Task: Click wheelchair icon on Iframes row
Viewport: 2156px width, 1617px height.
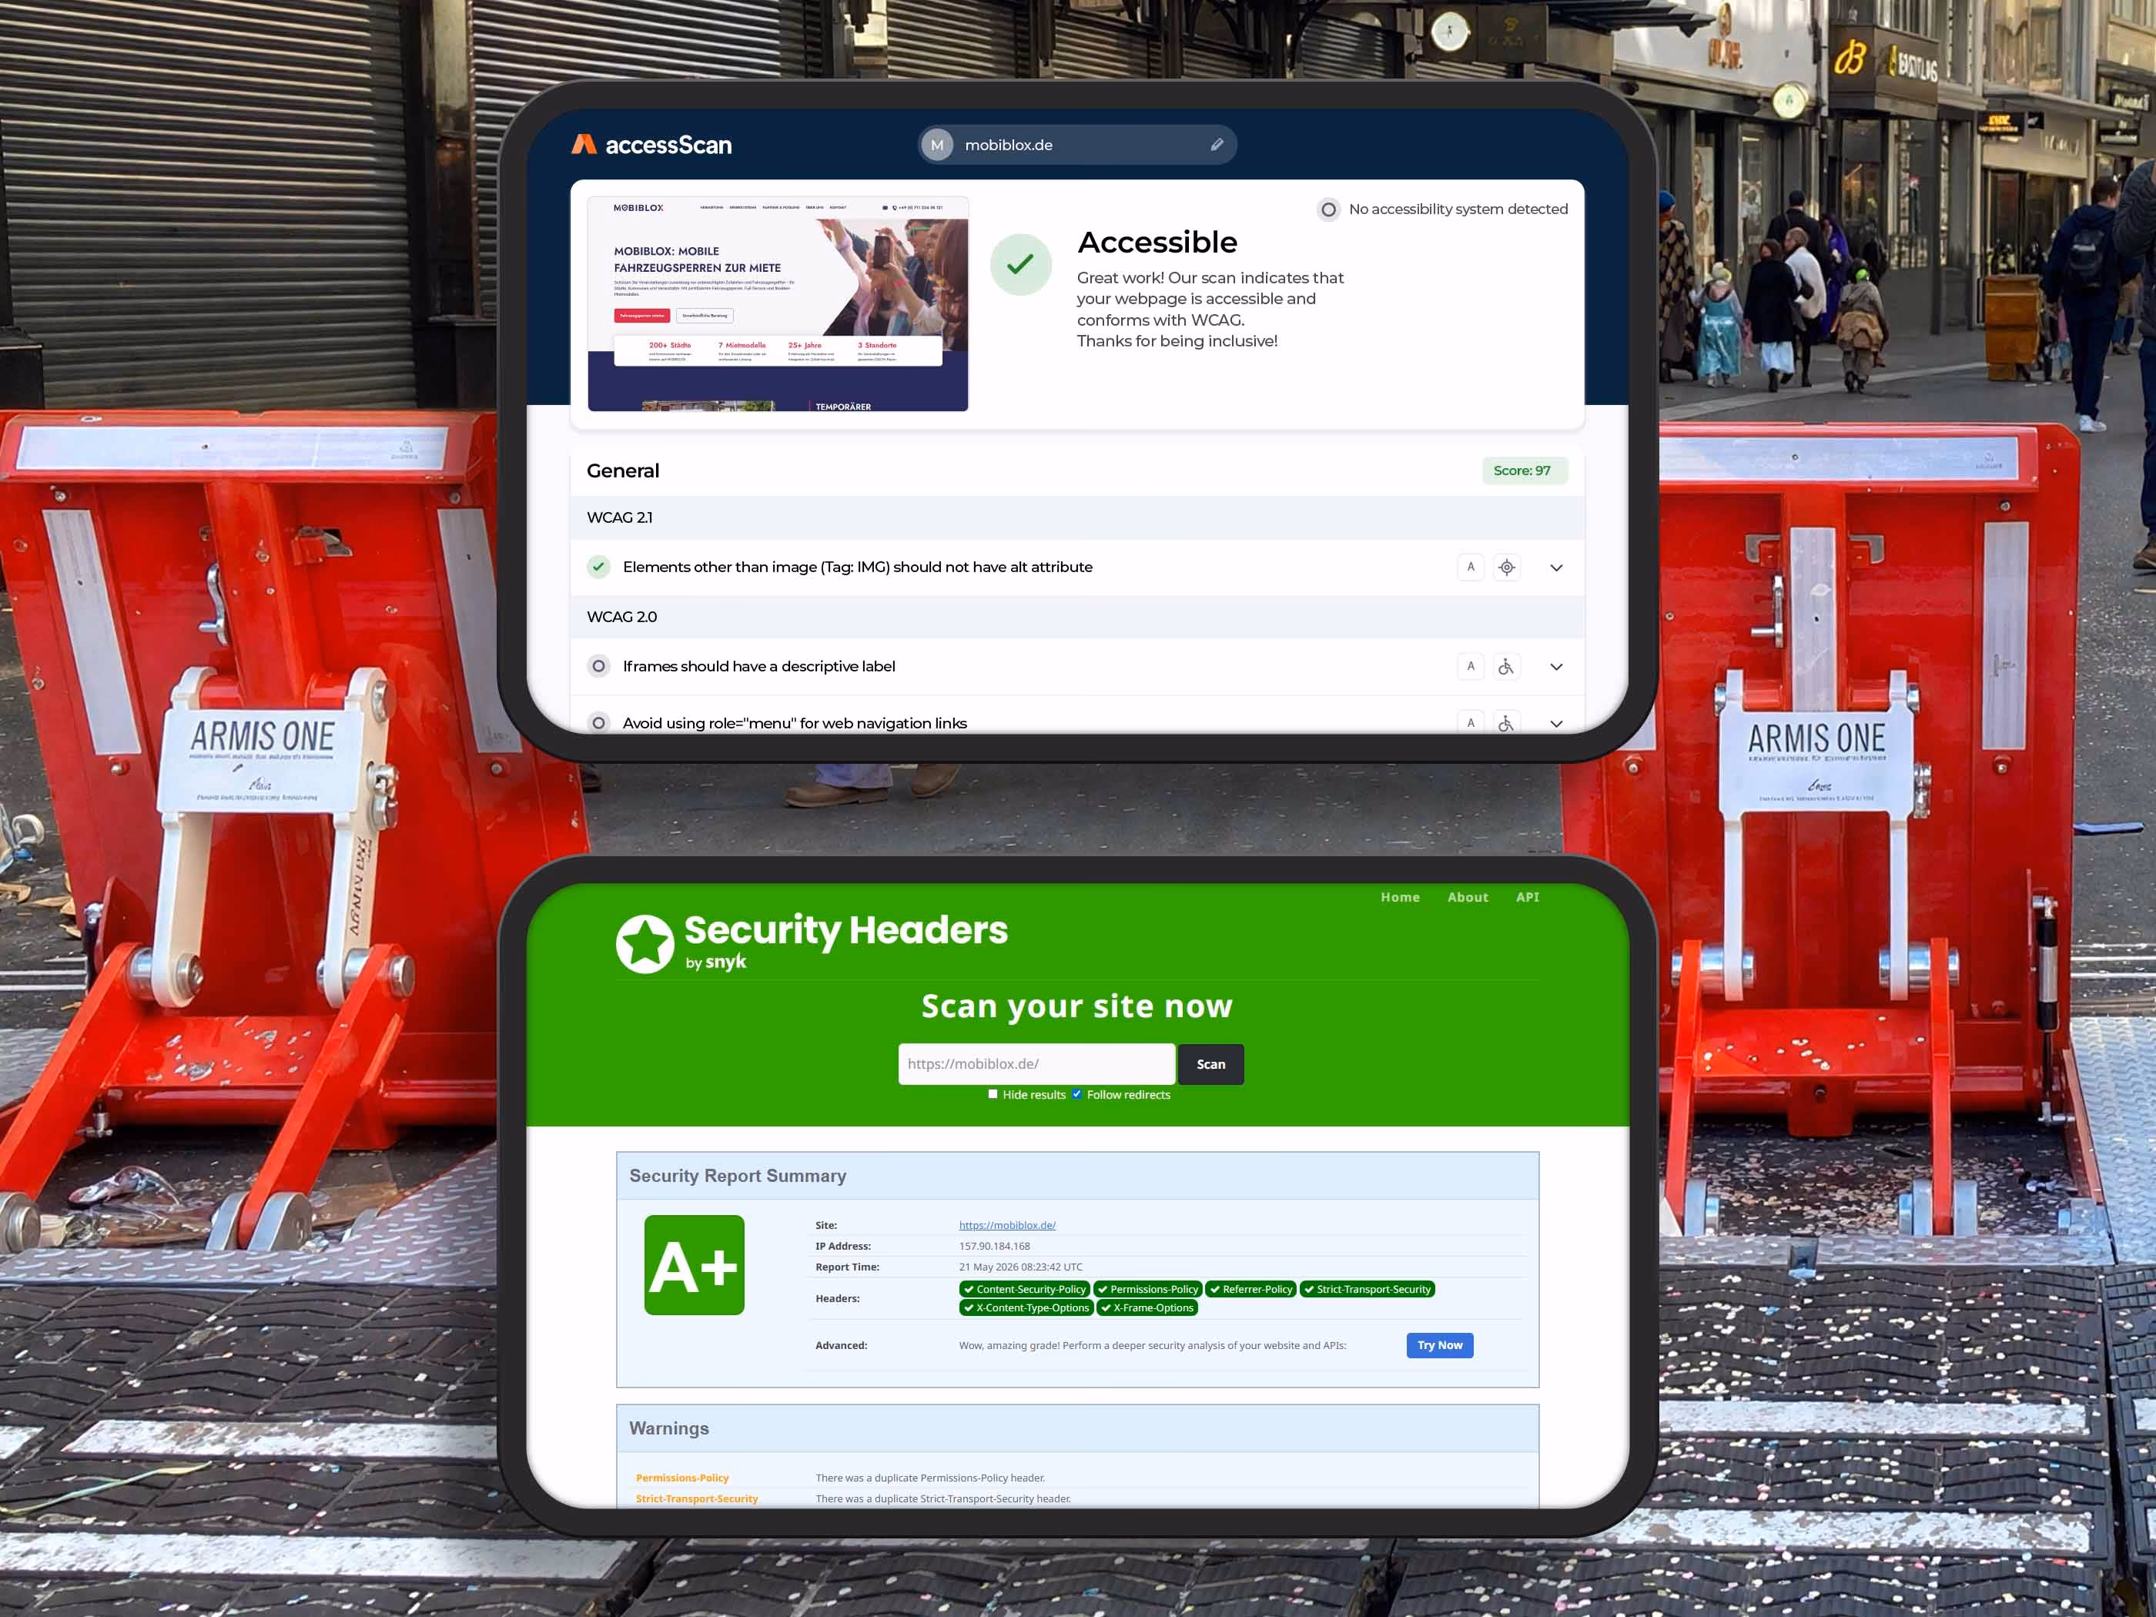Action: click(1507, 667)
